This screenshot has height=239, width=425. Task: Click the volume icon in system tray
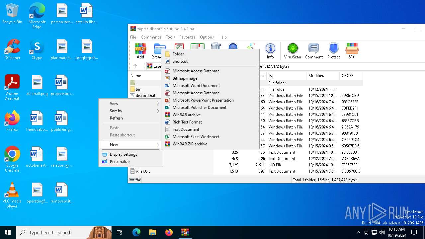click(x=382, y=232)
